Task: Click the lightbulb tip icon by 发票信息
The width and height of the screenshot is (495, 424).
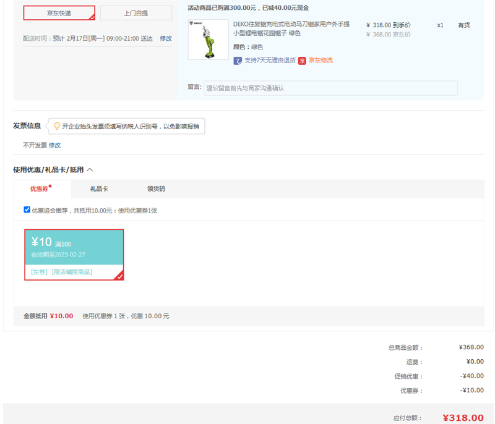Action: 57,126
